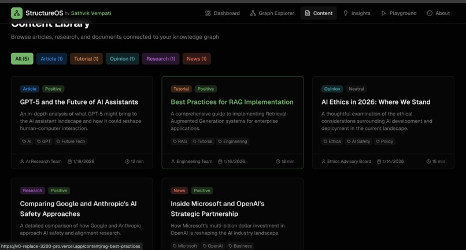This screenshot has height=250, width=466.
Task: Click the Neutral badge on AI Ethics card
Action: click(356, 89)
